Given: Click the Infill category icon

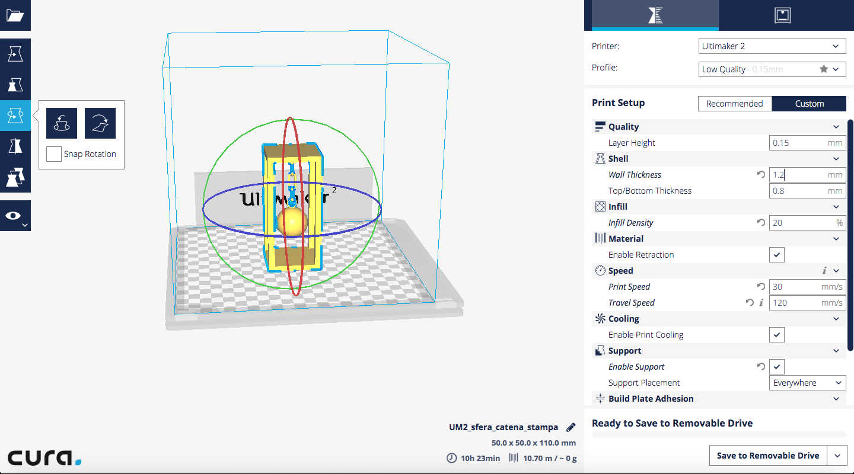Looking at the screenshot, I should point(600,207).
